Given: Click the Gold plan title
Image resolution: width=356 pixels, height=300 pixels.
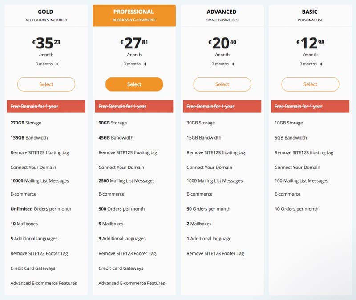Looking at the screenshot, I should (x=46, y=12).
